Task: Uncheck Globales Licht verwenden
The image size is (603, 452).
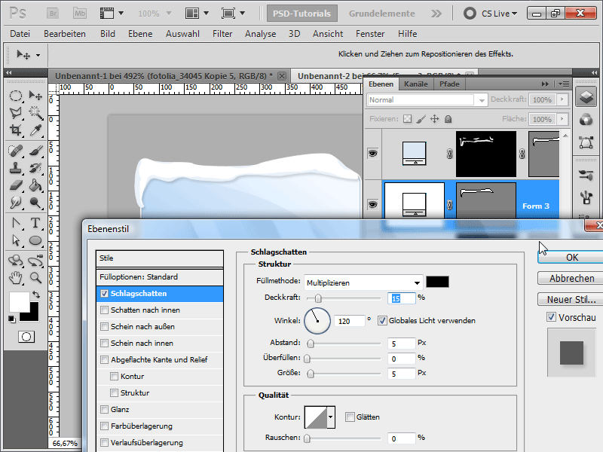Action: pyautogui.click(x=382, y=321)
